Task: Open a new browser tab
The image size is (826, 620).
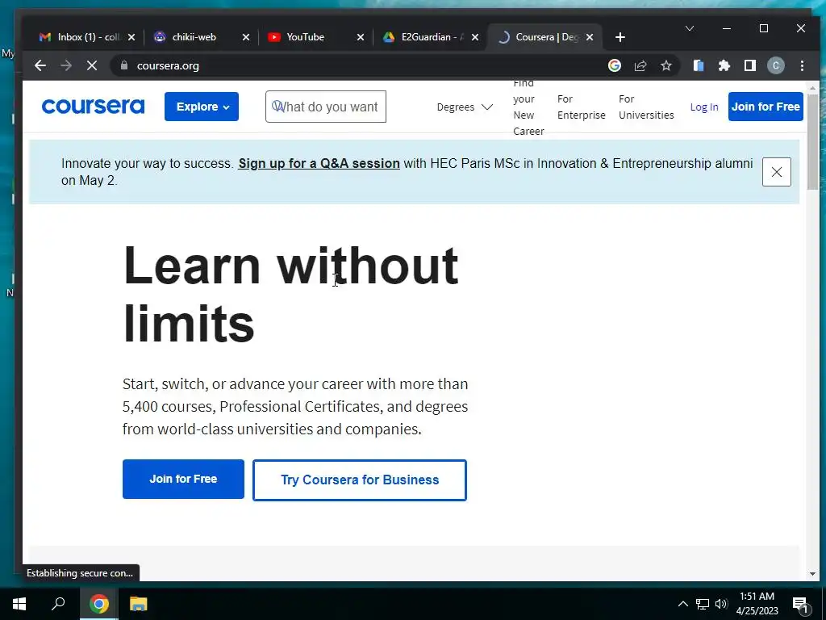Action: [620, 37]
